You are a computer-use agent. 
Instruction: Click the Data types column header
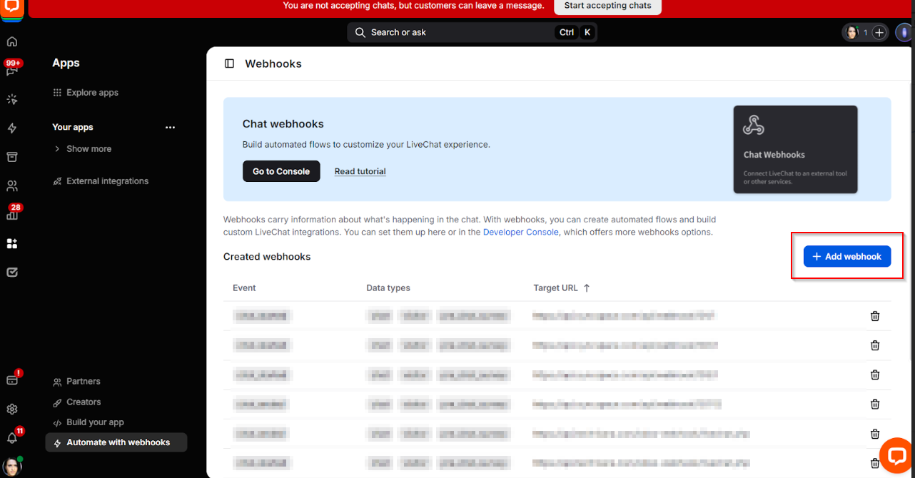pos(388,288)
